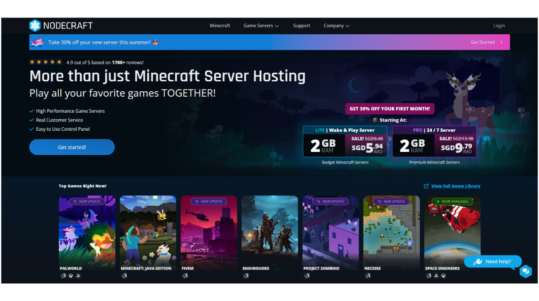Click the SGD 5.94/MO sale price

(366, 147)
